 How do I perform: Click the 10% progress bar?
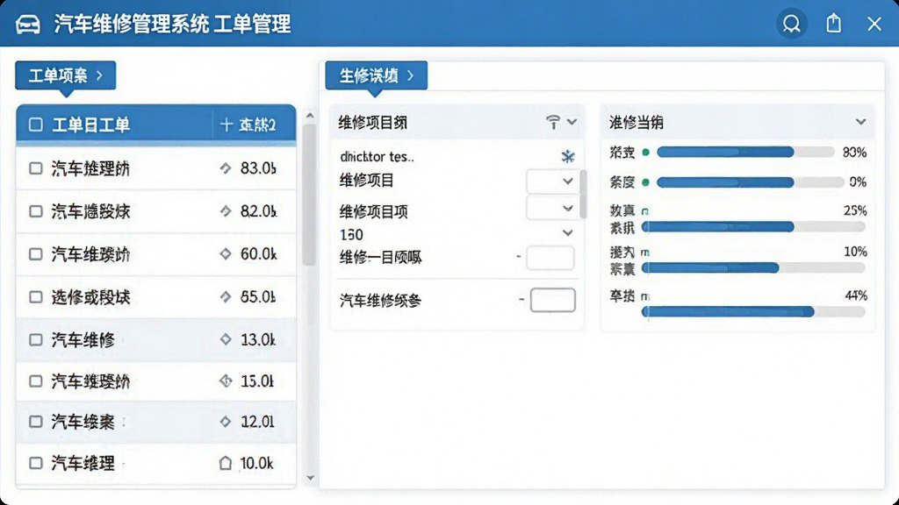[x=753, y=268]
